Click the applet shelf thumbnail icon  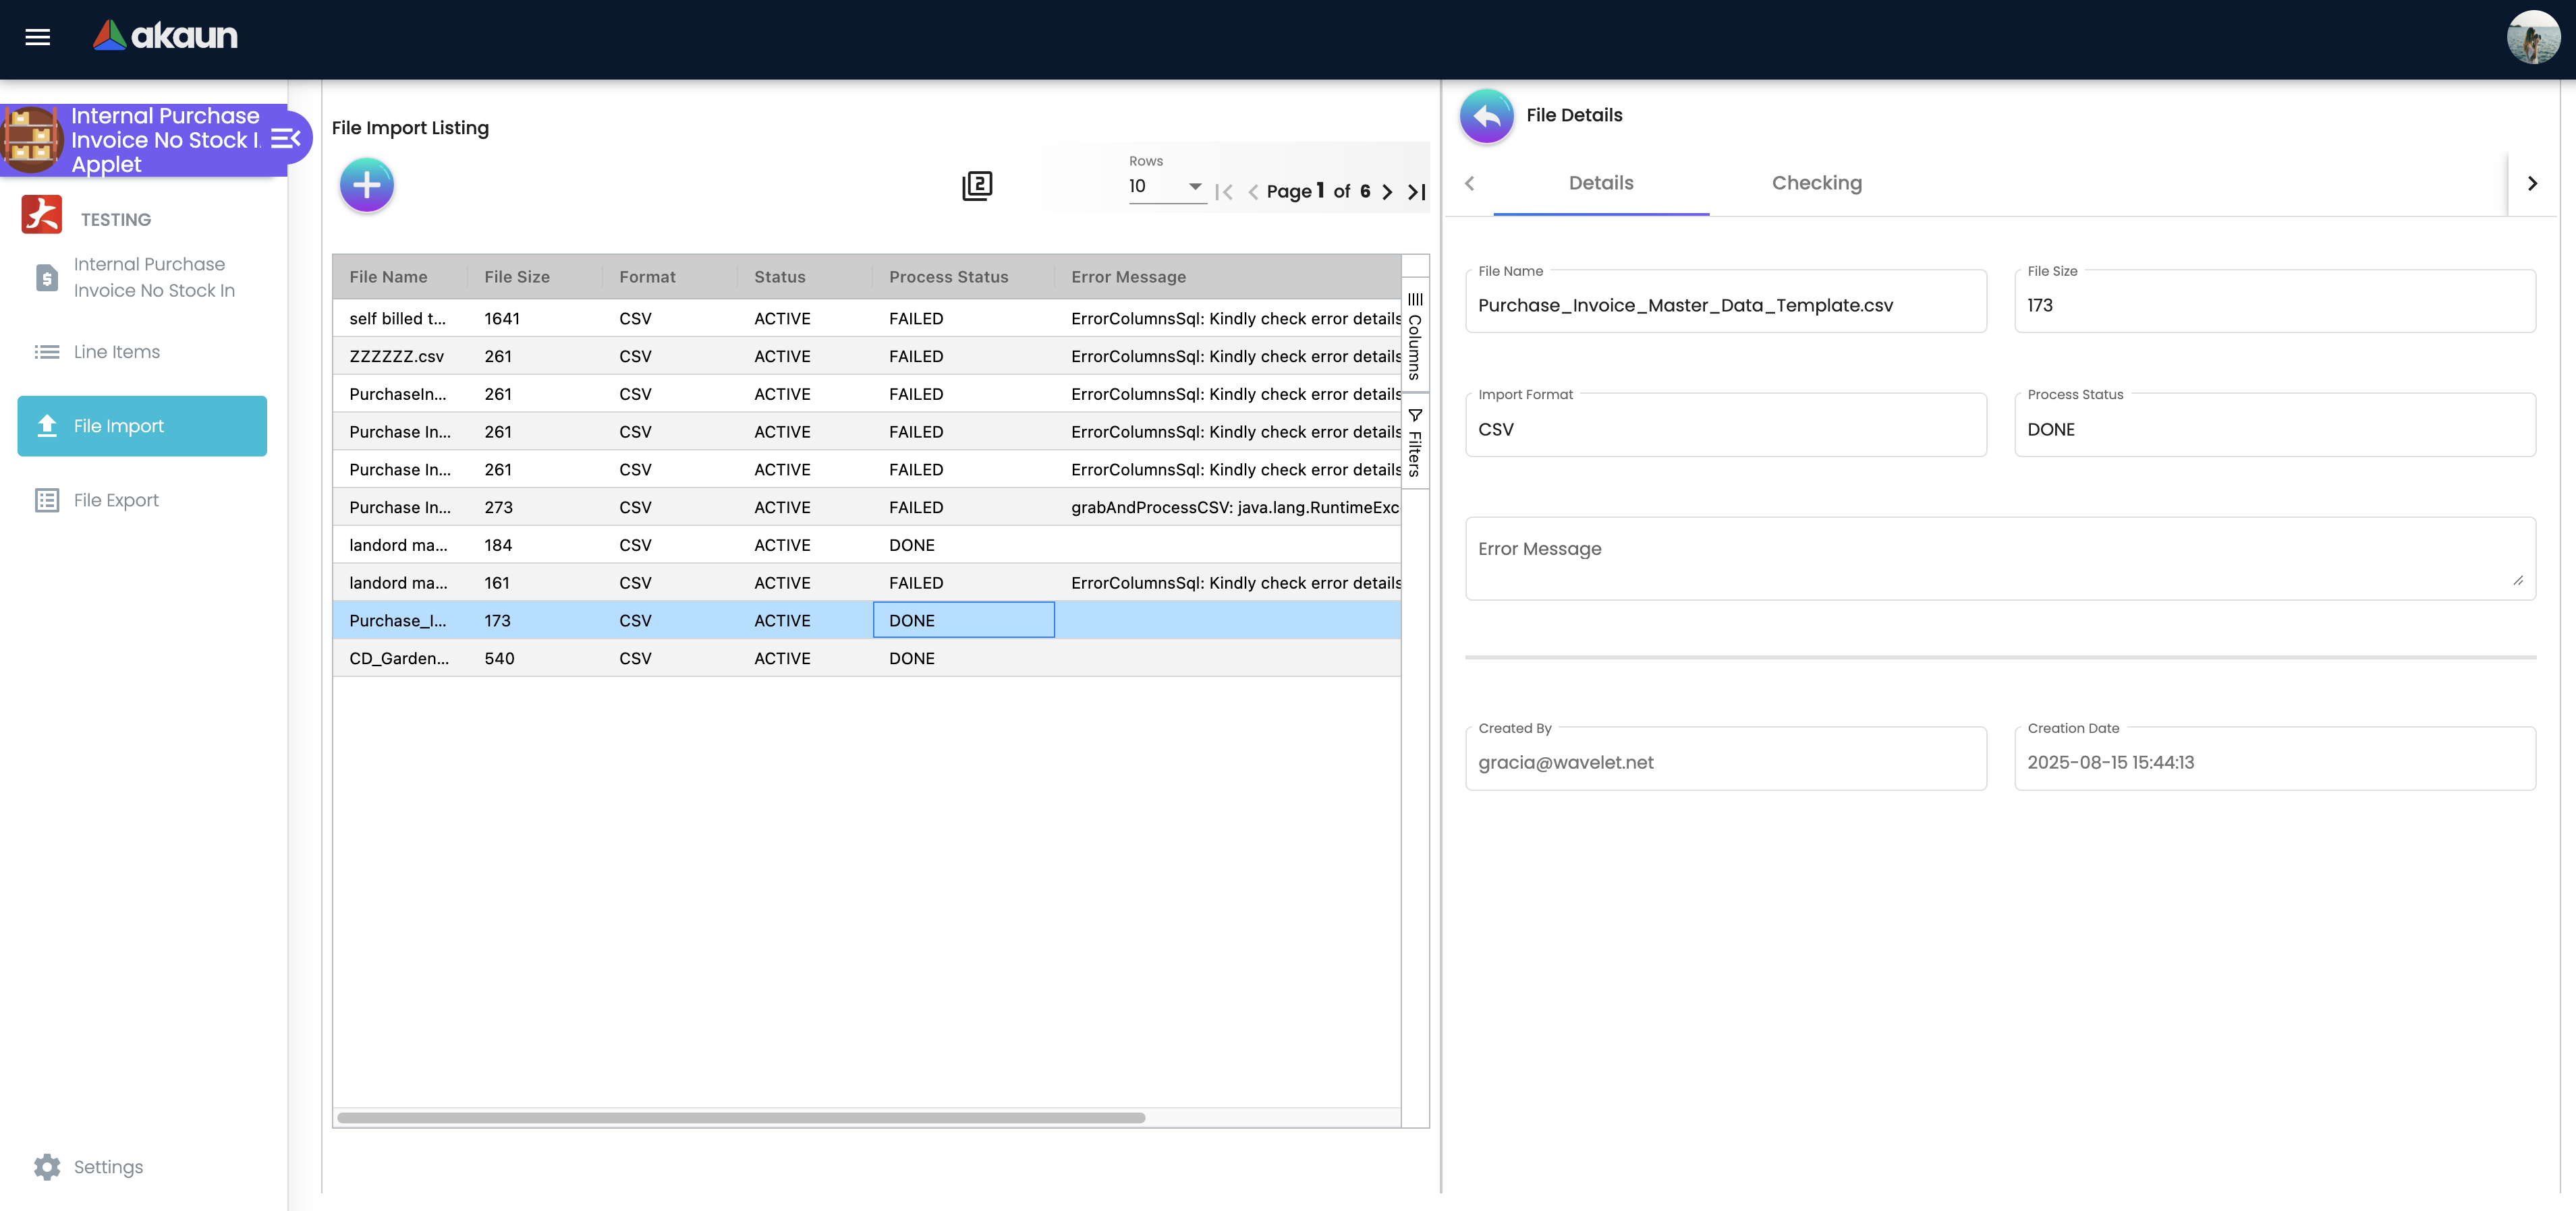[x=31, y=139]
